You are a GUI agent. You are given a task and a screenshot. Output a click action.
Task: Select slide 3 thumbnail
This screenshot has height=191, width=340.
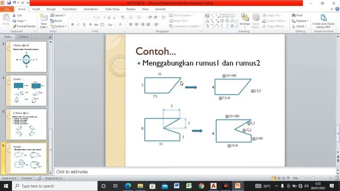pyautogui.click(x=26, y=57)
